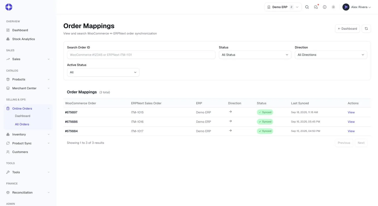Open Stock Analytics page

coord(28,39)
